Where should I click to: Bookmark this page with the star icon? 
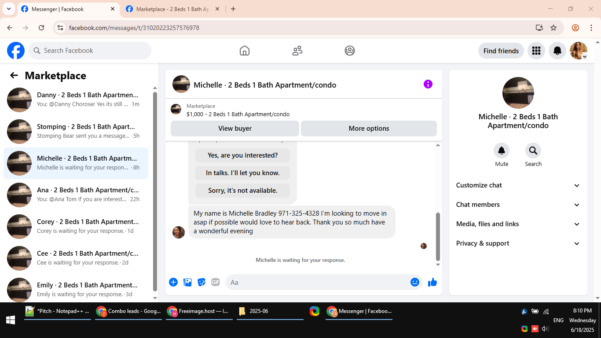553,28
